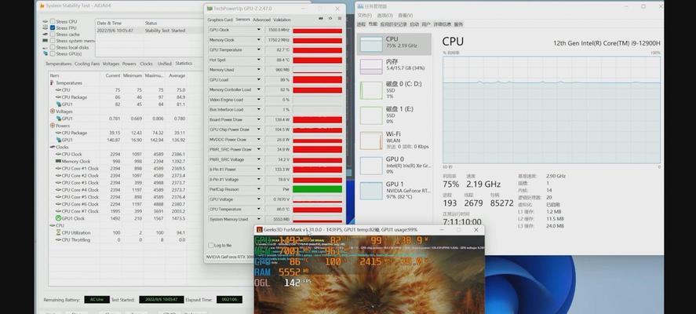
Task: Enable Stress cache checkbox
Action: [53, 35]
